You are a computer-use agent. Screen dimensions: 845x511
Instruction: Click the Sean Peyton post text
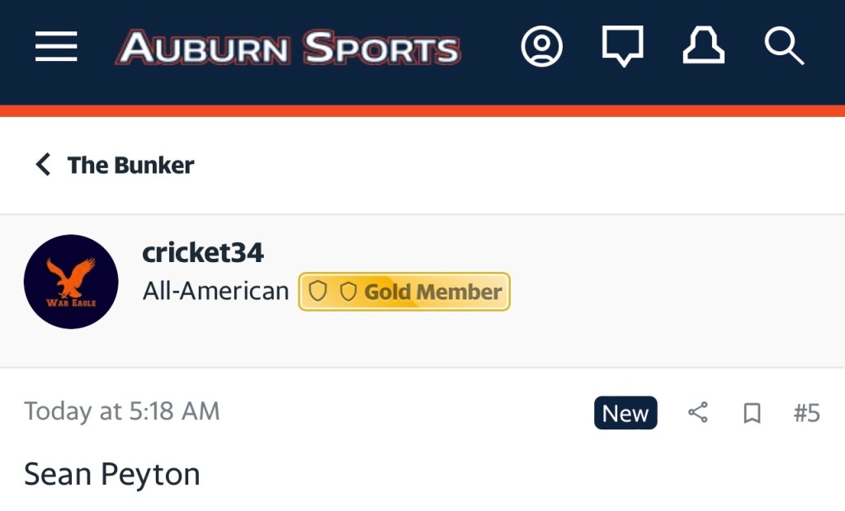coord(112,475)
